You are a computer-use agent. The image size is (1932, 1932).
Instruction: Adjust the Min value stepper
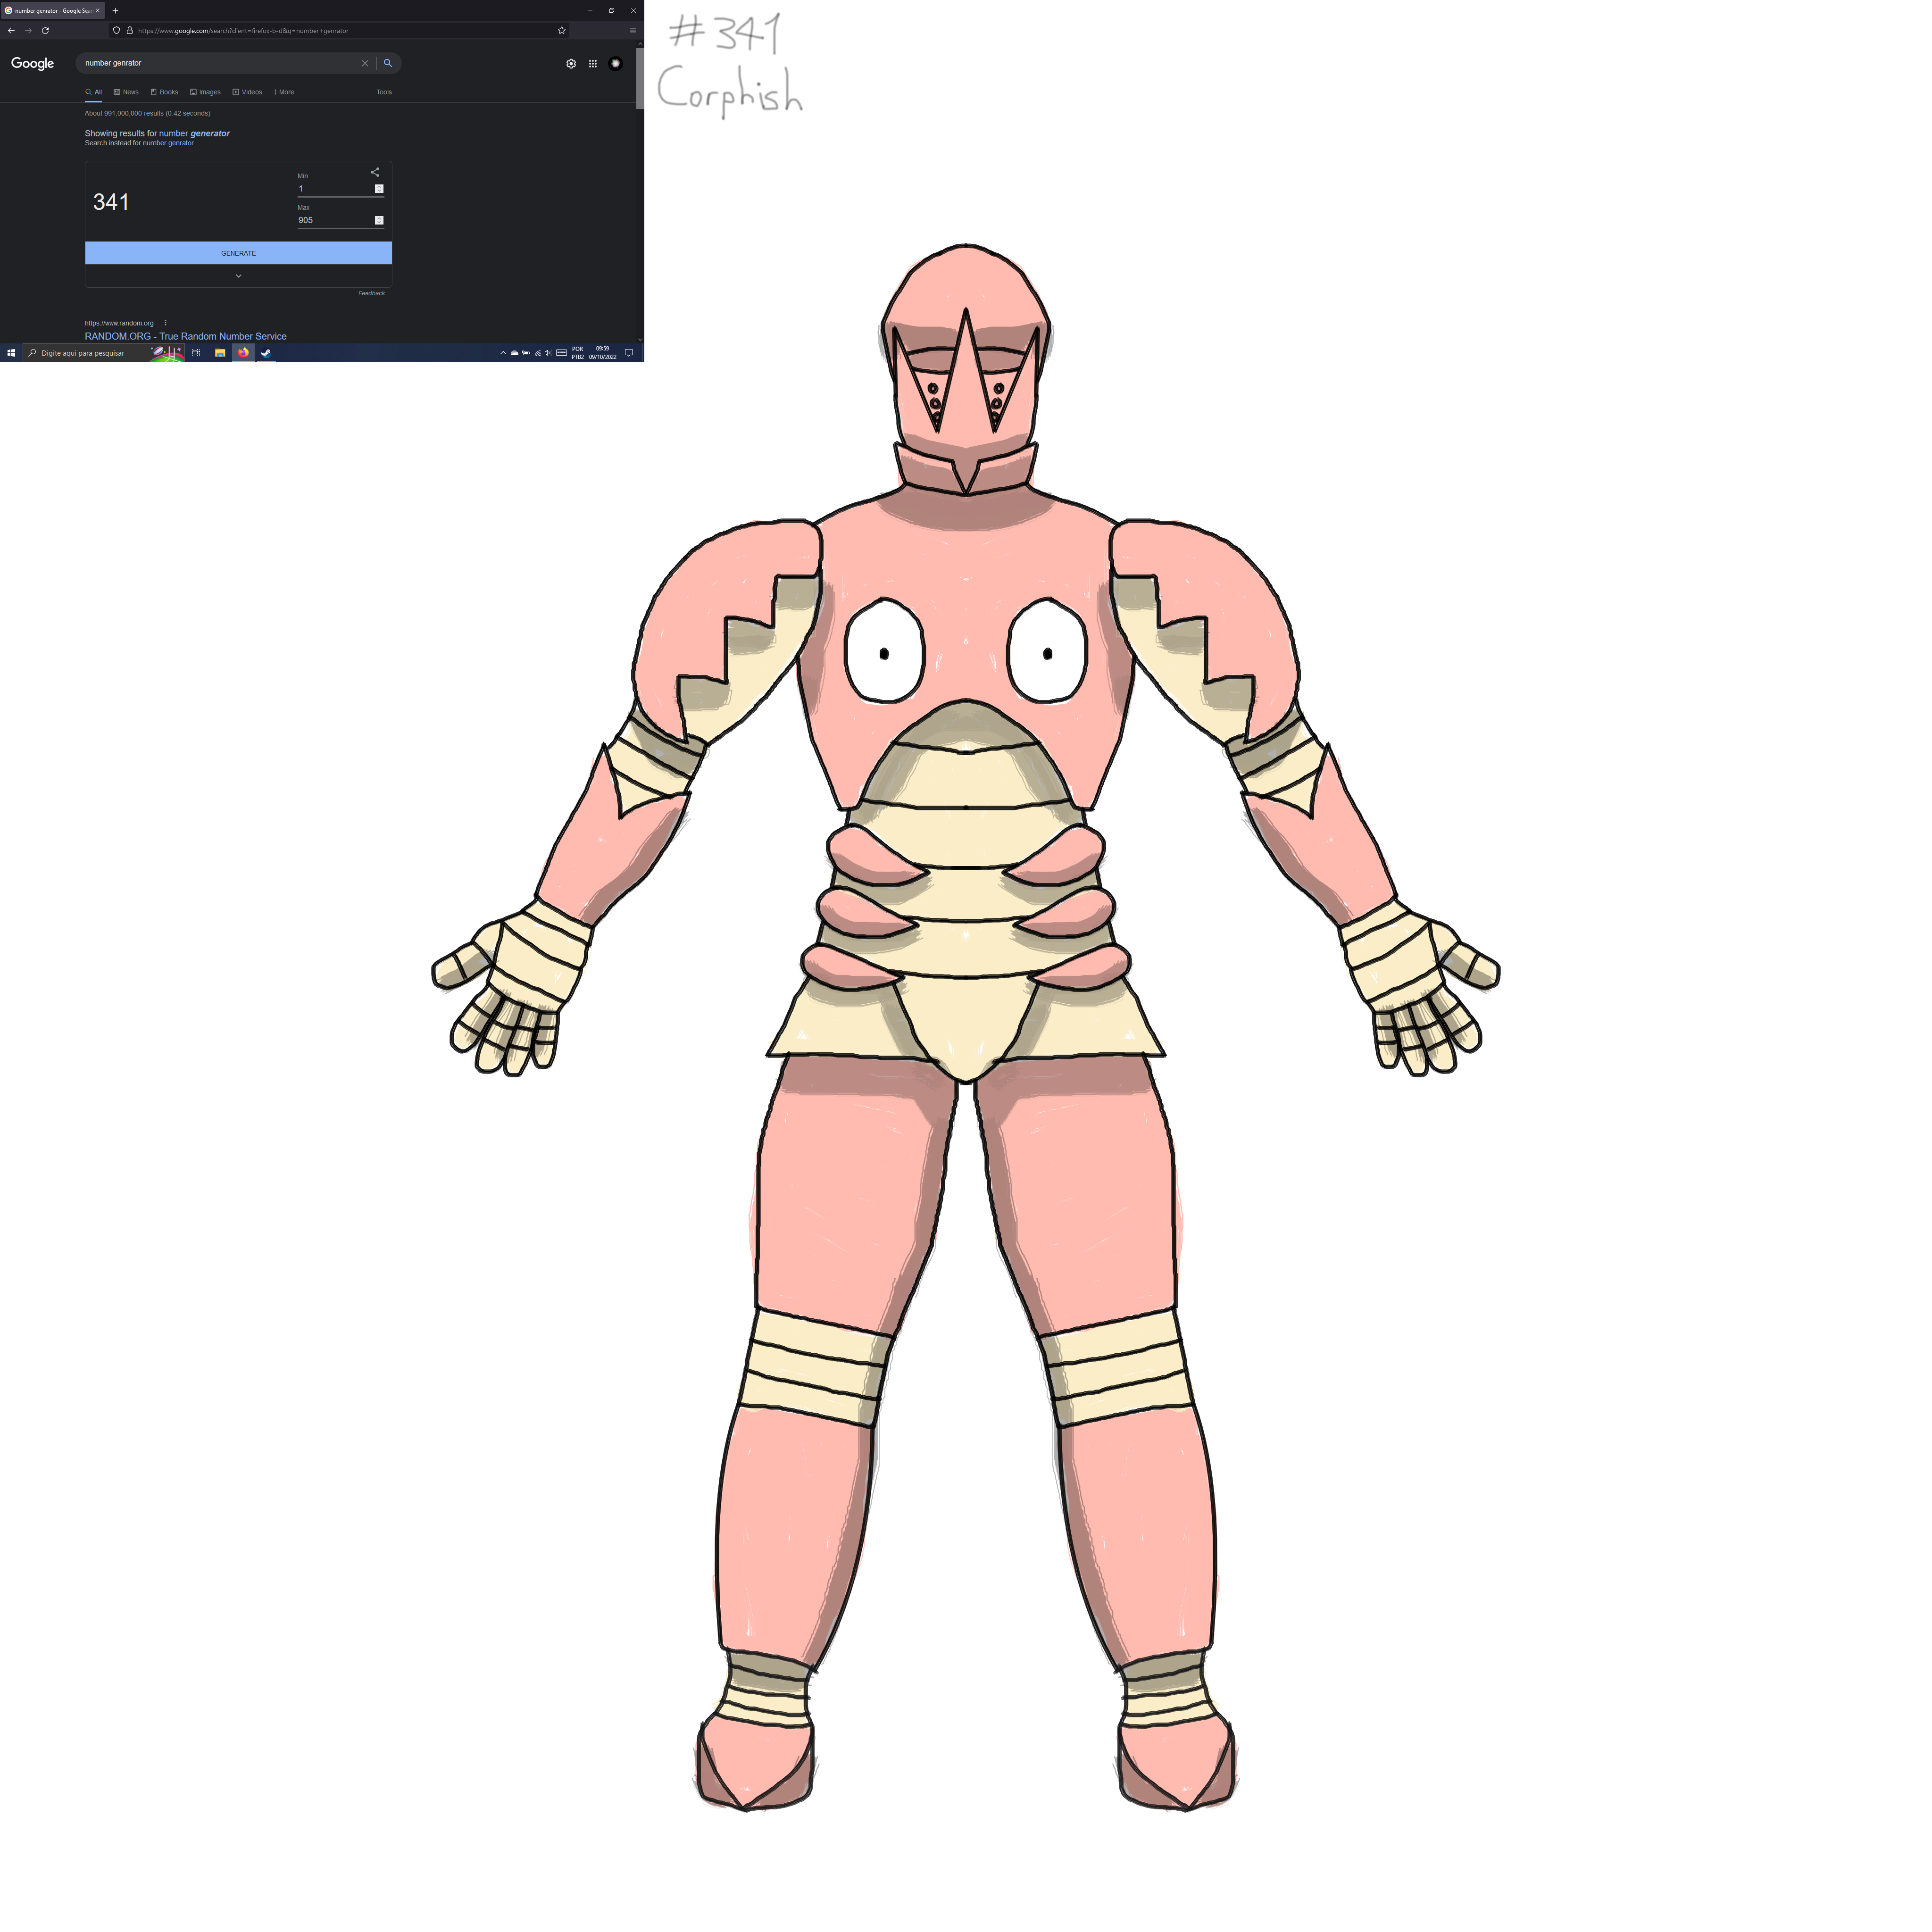[379, 189]
